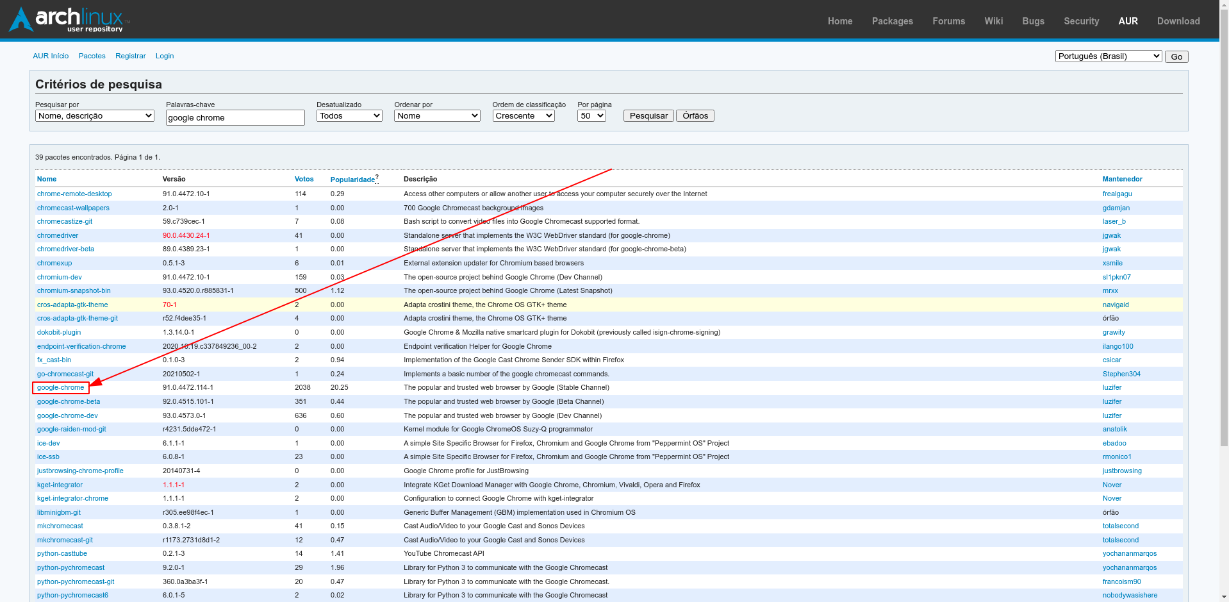Open maintainer luzifer for google-chrome-beta
1229x602 pixels.
coord(1112,402)
